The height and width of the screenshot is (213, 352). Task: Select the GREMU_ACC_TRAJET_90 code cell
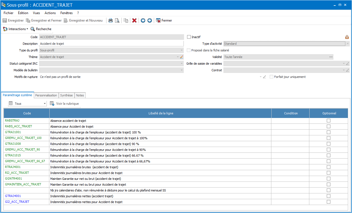(x=27, y=150)
